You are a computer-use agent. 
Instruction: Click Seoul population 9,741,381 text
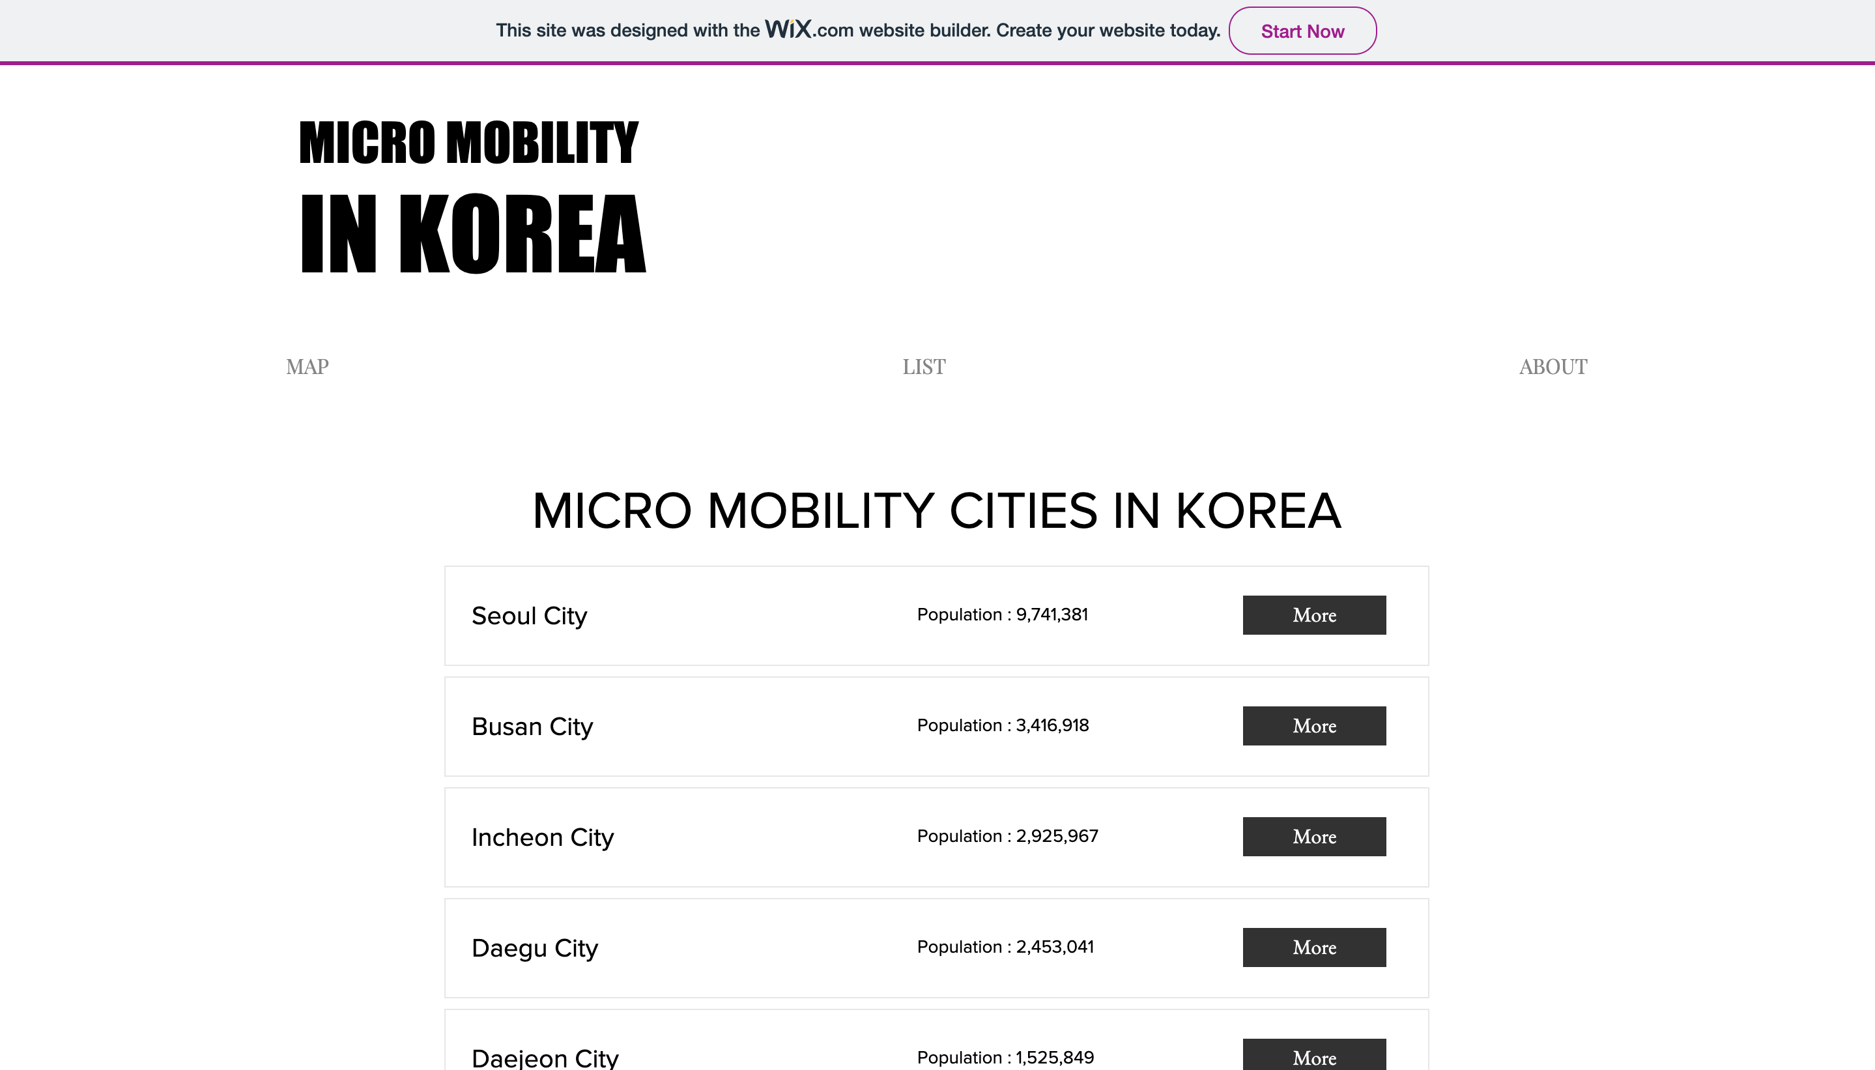pos(1002,615)
